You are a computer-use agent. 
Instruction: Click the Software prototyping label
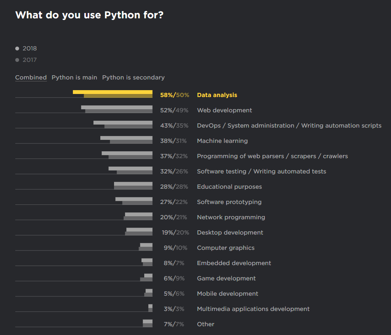click(229, 202)
